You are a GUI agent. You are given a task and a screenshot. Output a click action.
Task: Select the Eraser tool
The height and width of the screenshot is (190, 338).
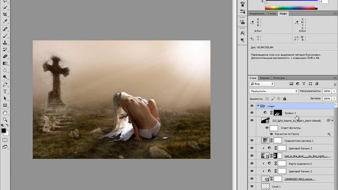tap(5, 56)
